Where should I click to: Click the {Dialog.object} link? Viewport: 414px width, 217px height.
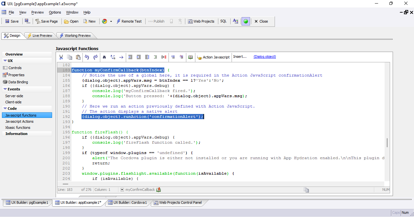(x=265, y=57)
